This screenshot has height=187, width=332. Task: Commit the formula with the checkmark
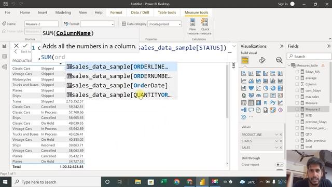click(25, 46)
